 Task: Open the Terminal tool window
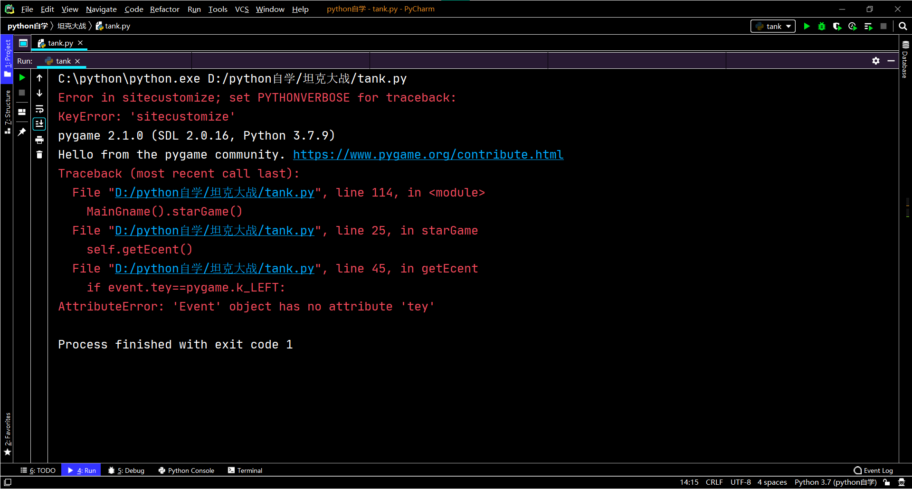click(245, 470)
